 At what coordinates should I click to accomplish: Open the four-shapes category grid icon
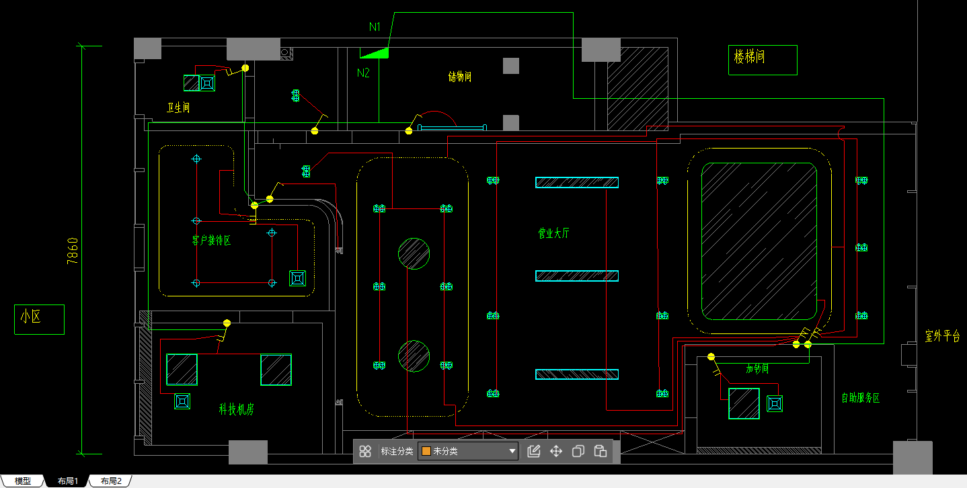point(365,451)
